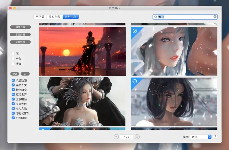Select the white-hooded blue-eyed girl thumbnail
This screenshot has width=229, height=150.
(174, 51)
